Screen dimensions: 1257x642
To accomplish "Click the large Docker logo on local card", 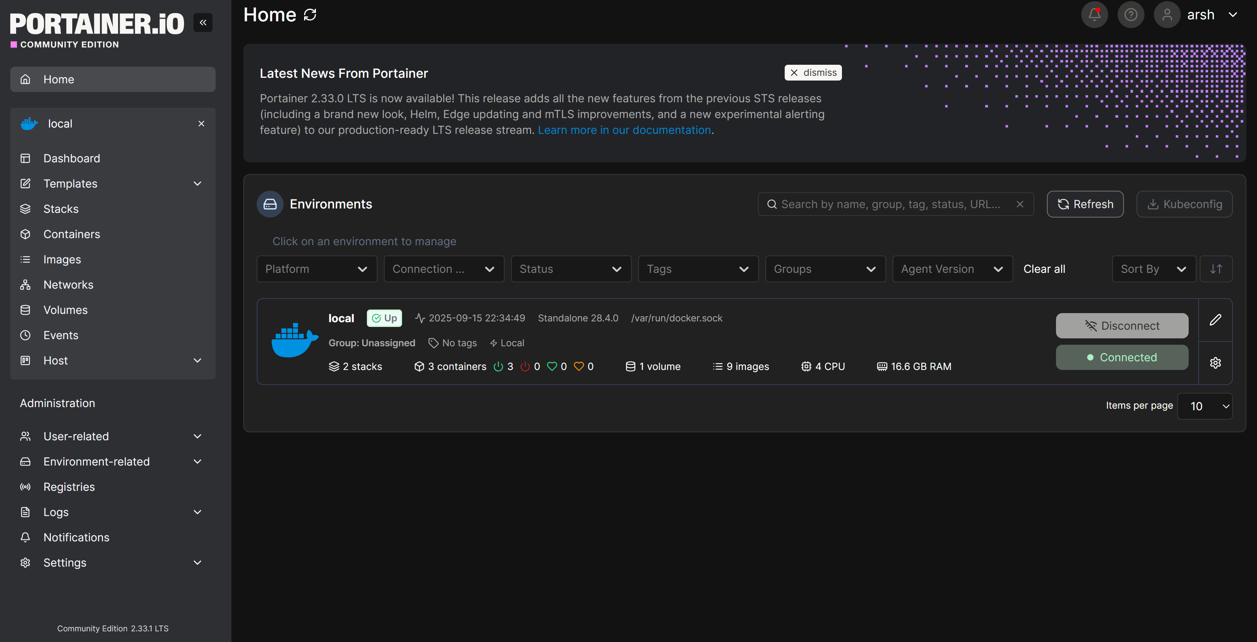I will [x=295, y=340].
